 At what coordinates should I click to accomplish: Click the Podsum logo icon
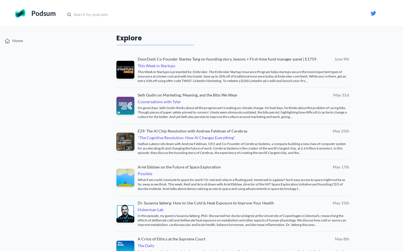pyautogui.click(x=20, y=13)
